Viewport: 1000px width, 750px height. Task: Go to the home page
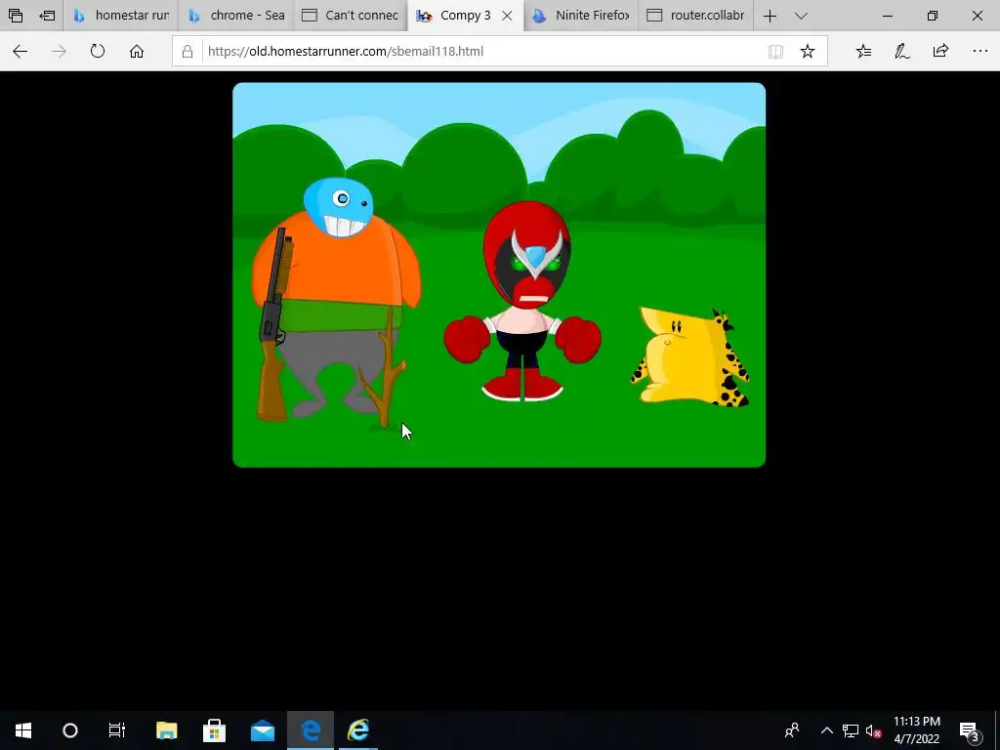137,51
